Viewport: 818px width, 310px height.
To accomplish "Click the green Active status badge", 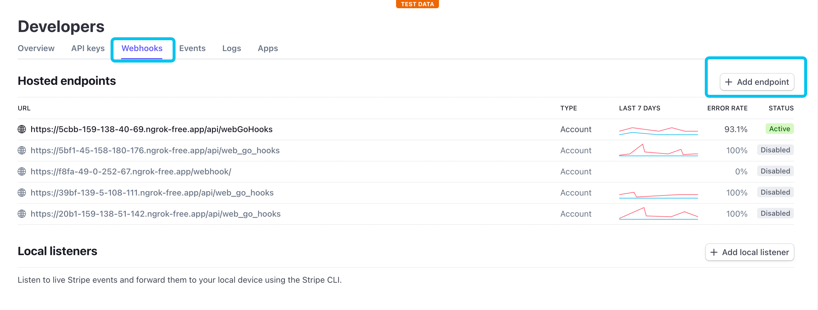I will point(779,129).
